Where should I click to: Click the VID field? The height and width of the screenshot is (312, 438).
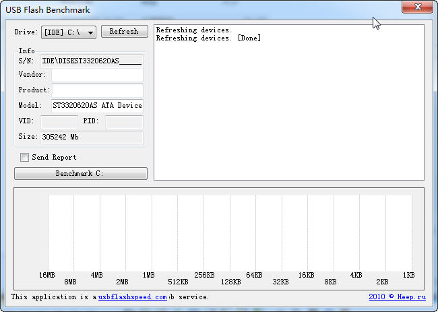coord(59,121)
